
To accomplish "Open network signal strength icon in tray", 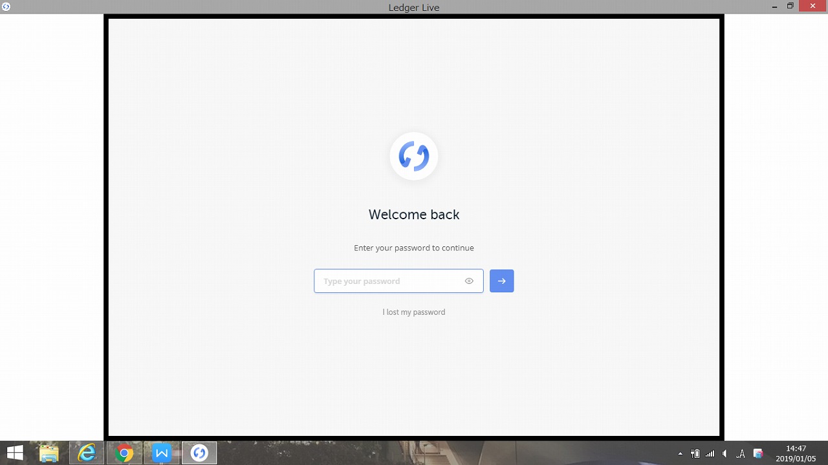I will 710,454.
